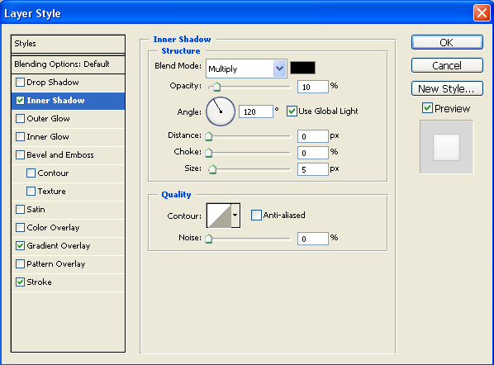Click the Cancel button
This screenshot has height=365, width=494.
tap(447, 65)
